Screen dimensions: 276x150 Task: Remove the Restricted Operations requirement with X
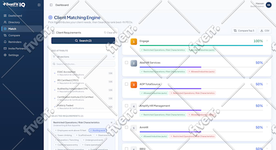(x=112, y=122)
